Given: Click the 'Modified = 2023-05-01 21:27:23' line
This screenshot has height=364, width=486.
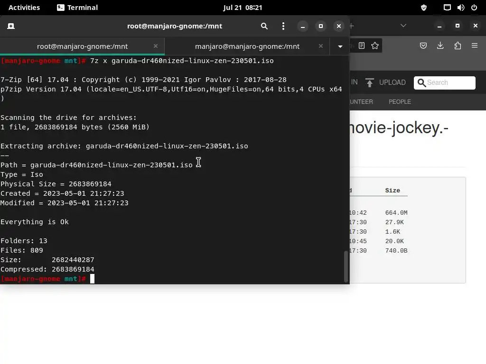Looking at the screenshot, I should tap(64, 203).
